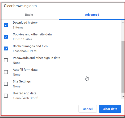Tick the Site Settings checkbox
This screenshot has height=118, width=125.
pos(6,84)
